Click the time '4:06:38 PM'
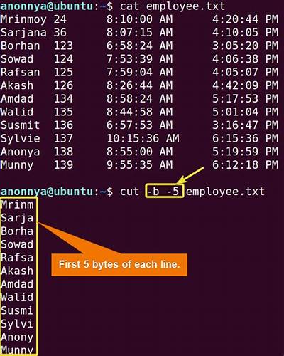The width and height of the screenshot is (284, 356). 245,59
